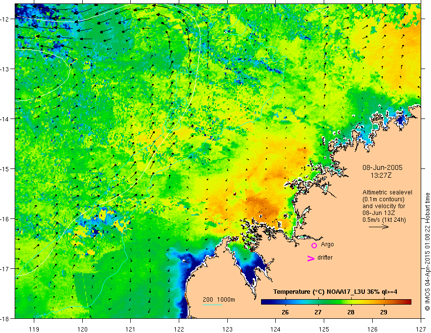Click the magenta drifter arrowhead legend symbol

(311, 258)
